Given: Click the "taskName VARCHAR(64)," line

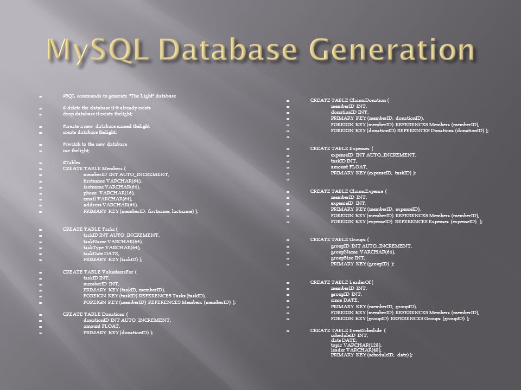Looking at the screenshot, I should tap(113, 242).
